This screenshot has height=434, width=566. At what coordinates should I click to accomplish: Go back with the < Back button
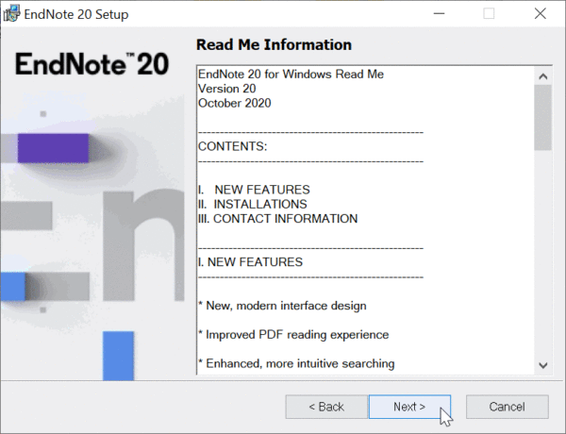tap(326, 407)
